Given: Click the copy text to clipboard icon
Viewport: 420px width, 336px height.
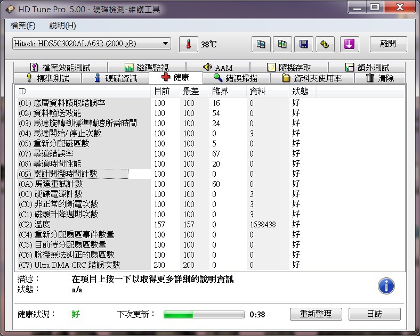Looking at the screenshot, I should pyautogui.click(x=261, y=44).
